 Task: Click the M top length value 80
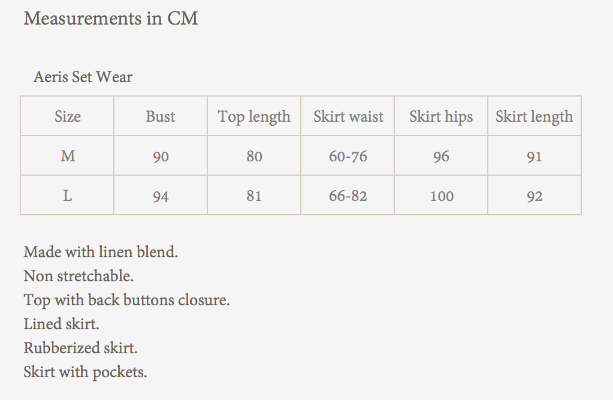coord(254,157)
